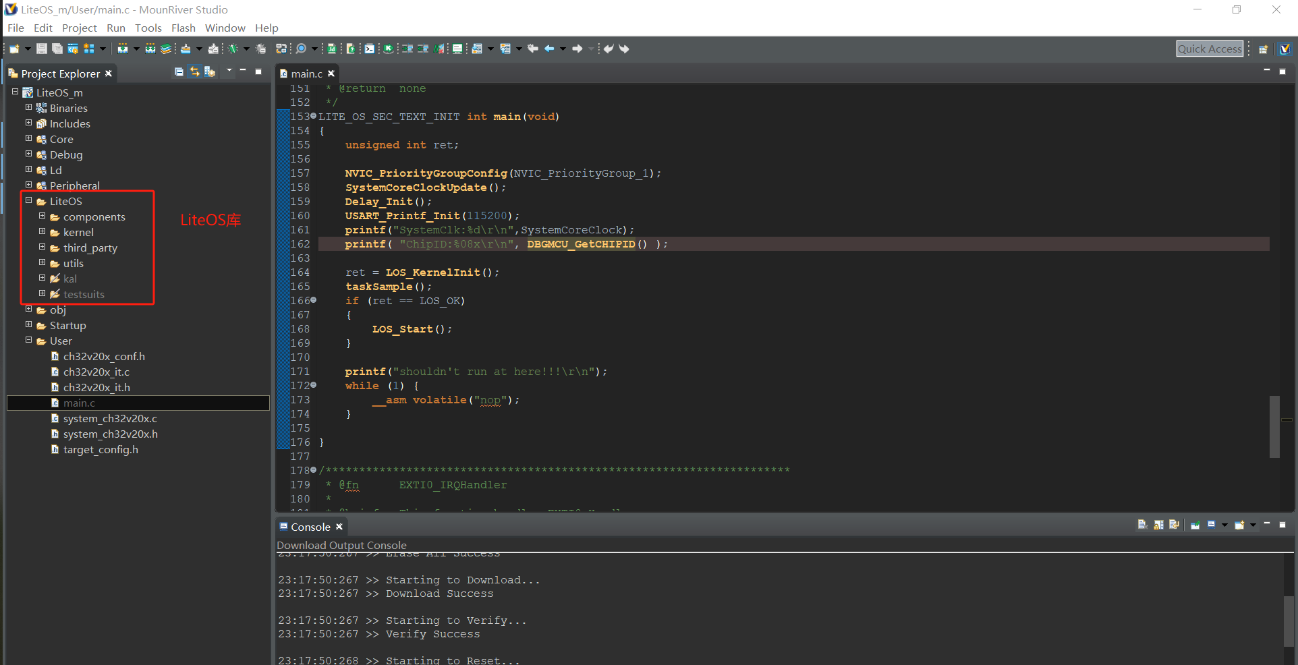Click Collapse All in Project Explorer
This screenshot has width=1298, height=665.
point(179,71)
